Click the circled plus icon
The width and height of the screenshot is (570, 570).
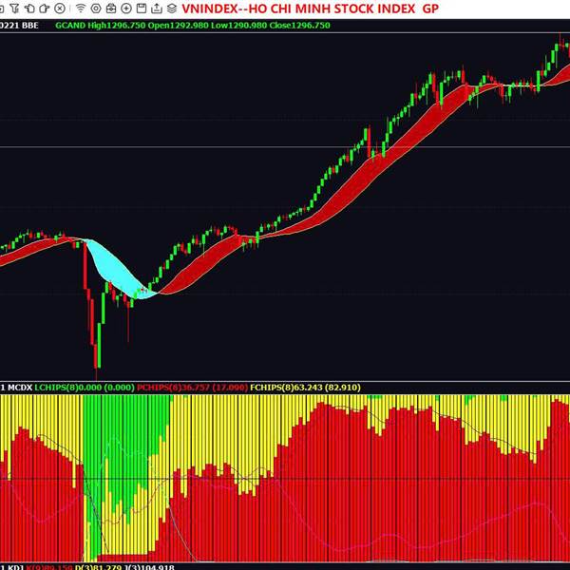point(126,8)
